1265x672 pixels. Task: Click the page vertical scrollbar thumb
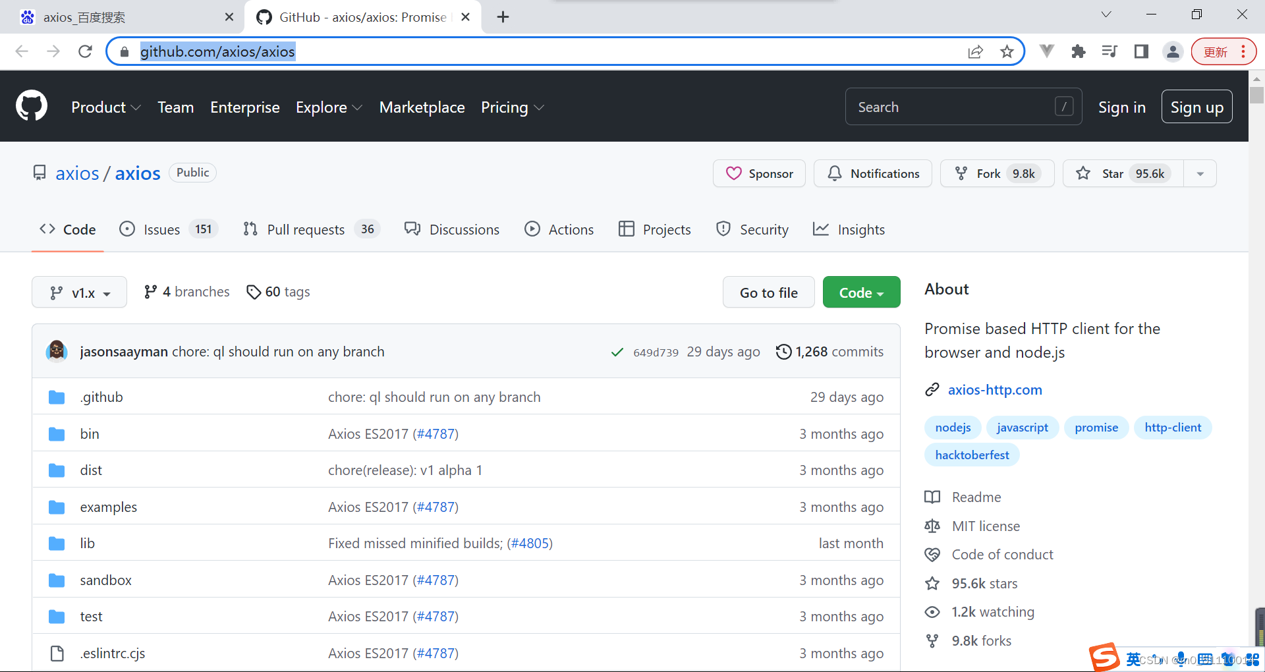pyautogui.click(x=1256, y=95)
